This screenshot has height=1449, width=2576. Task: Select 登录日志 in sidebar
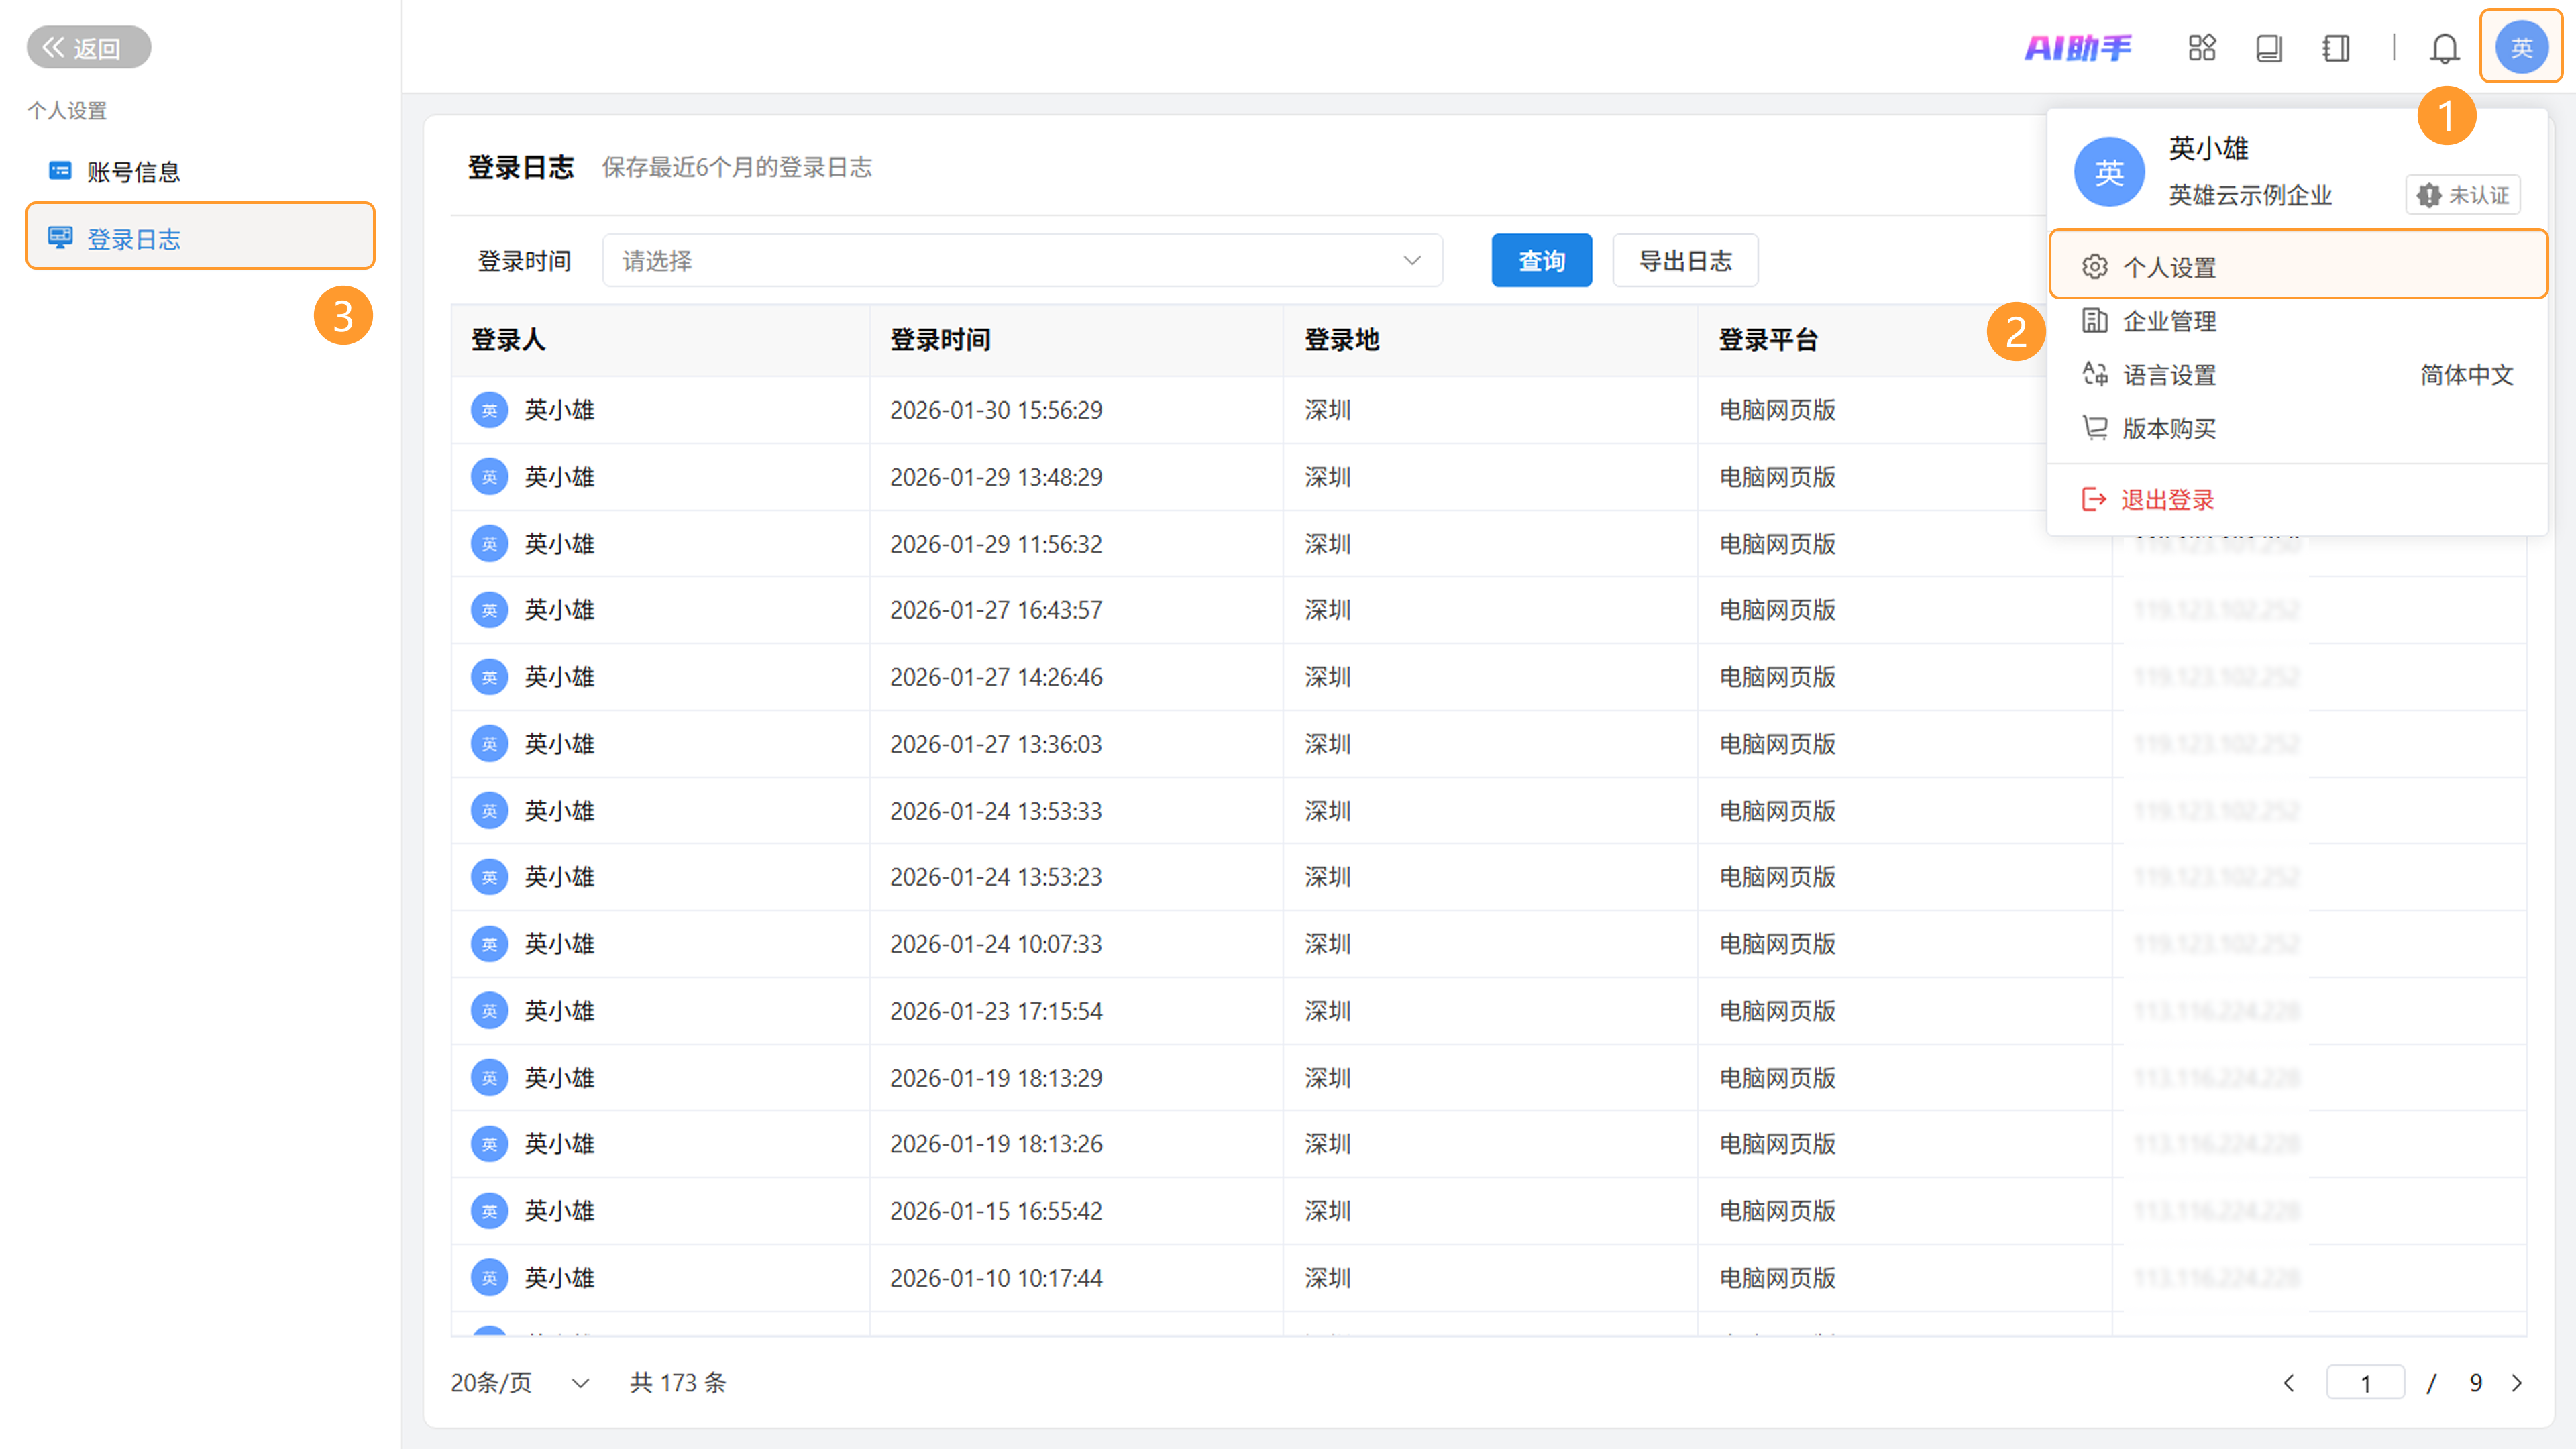[133, 239]
